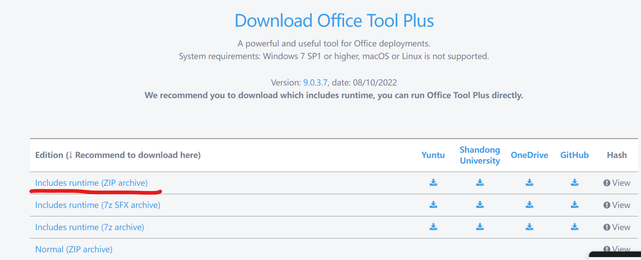Download 7z runtime edition from Shandong University
This screenshot has width=641, height=260.
[480, 227]
